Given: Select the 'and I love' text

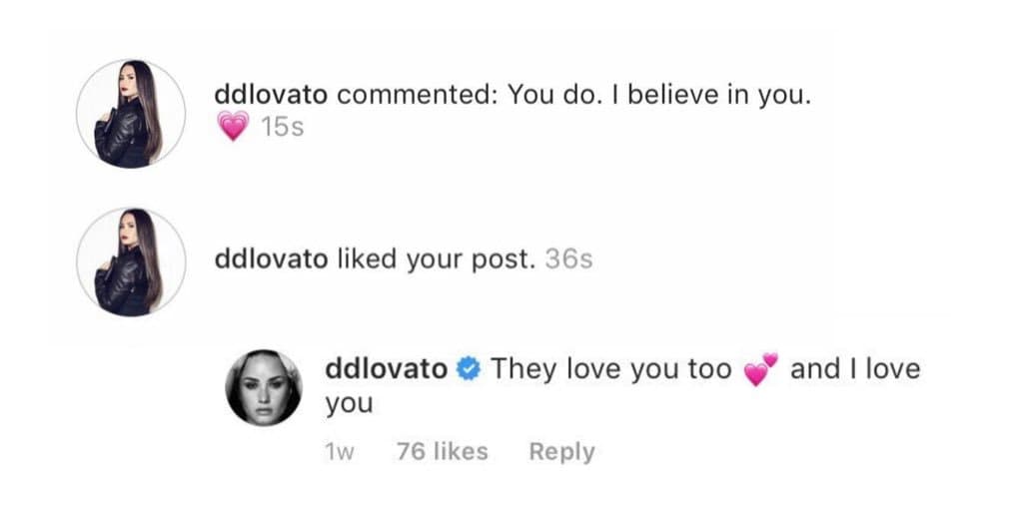Looking at the screenshot, I should 855,369.
